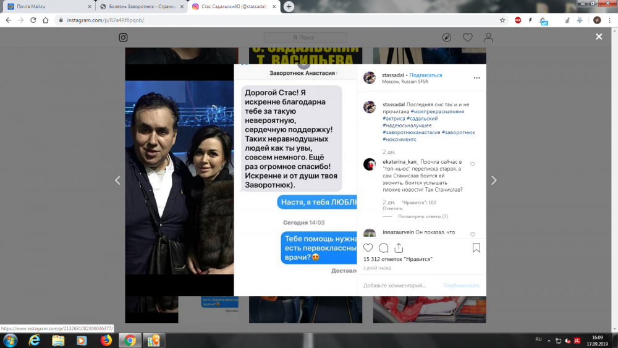
Task: Close the Почта Mail.ru tab
Action: (90, 7)
